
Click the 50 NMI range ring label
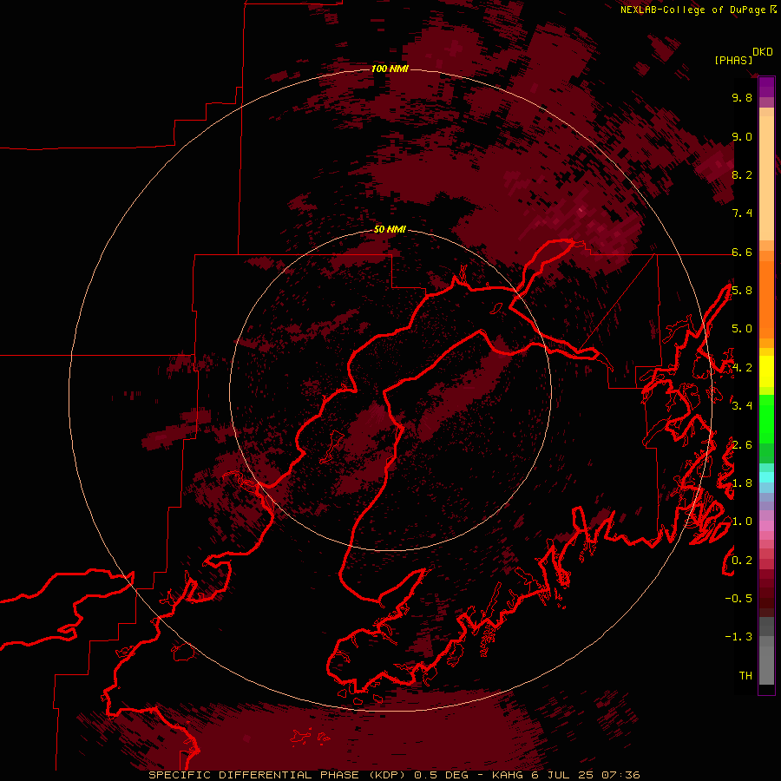[390, 230]
